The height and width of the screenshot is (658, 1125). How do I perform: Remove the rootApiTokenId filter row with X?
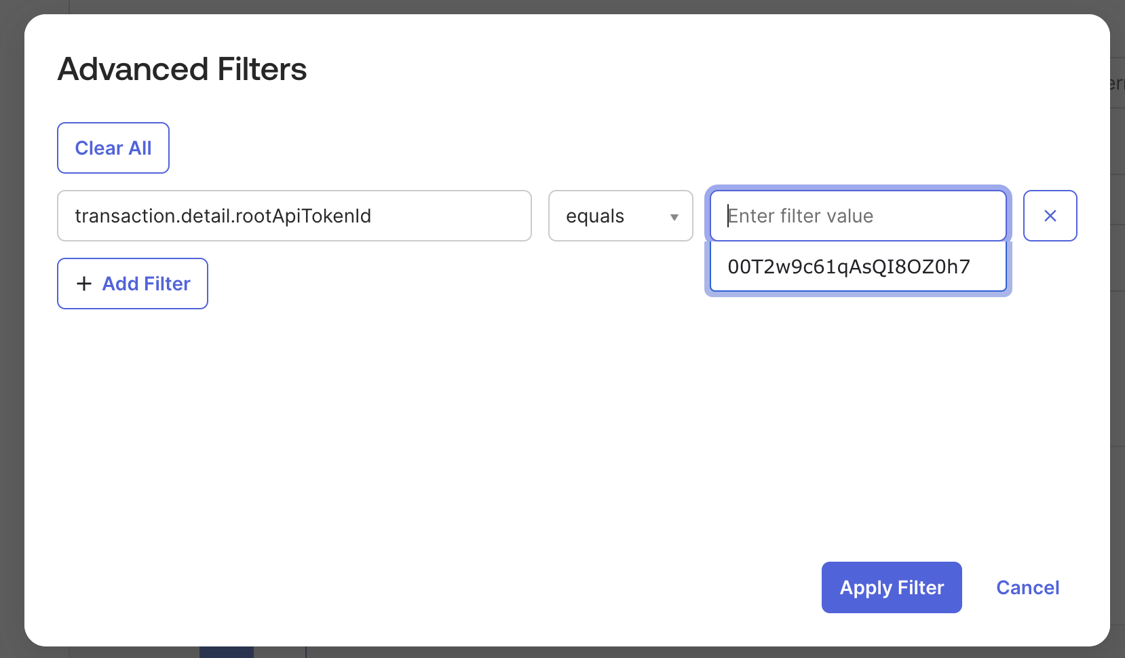pyautogui.click(x=1050, y=216)
